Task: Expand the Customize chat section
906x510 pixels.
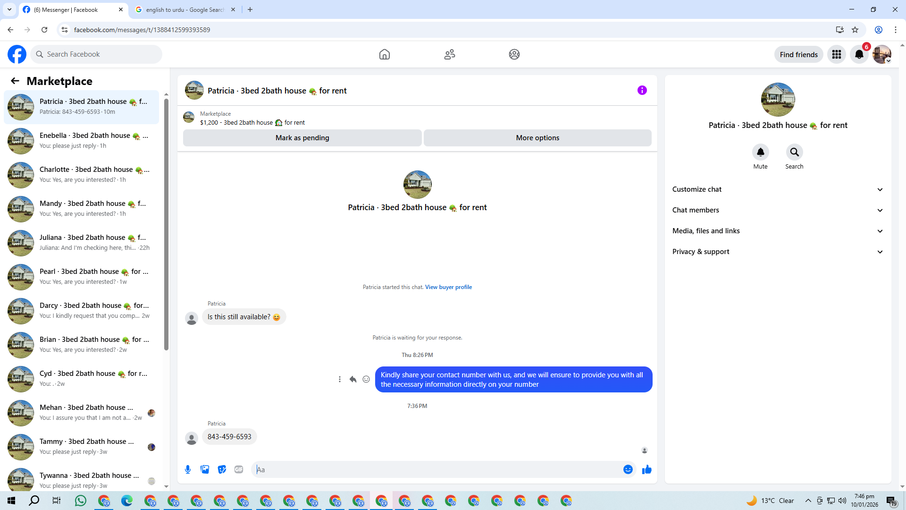Action: (x=777, y=189)
